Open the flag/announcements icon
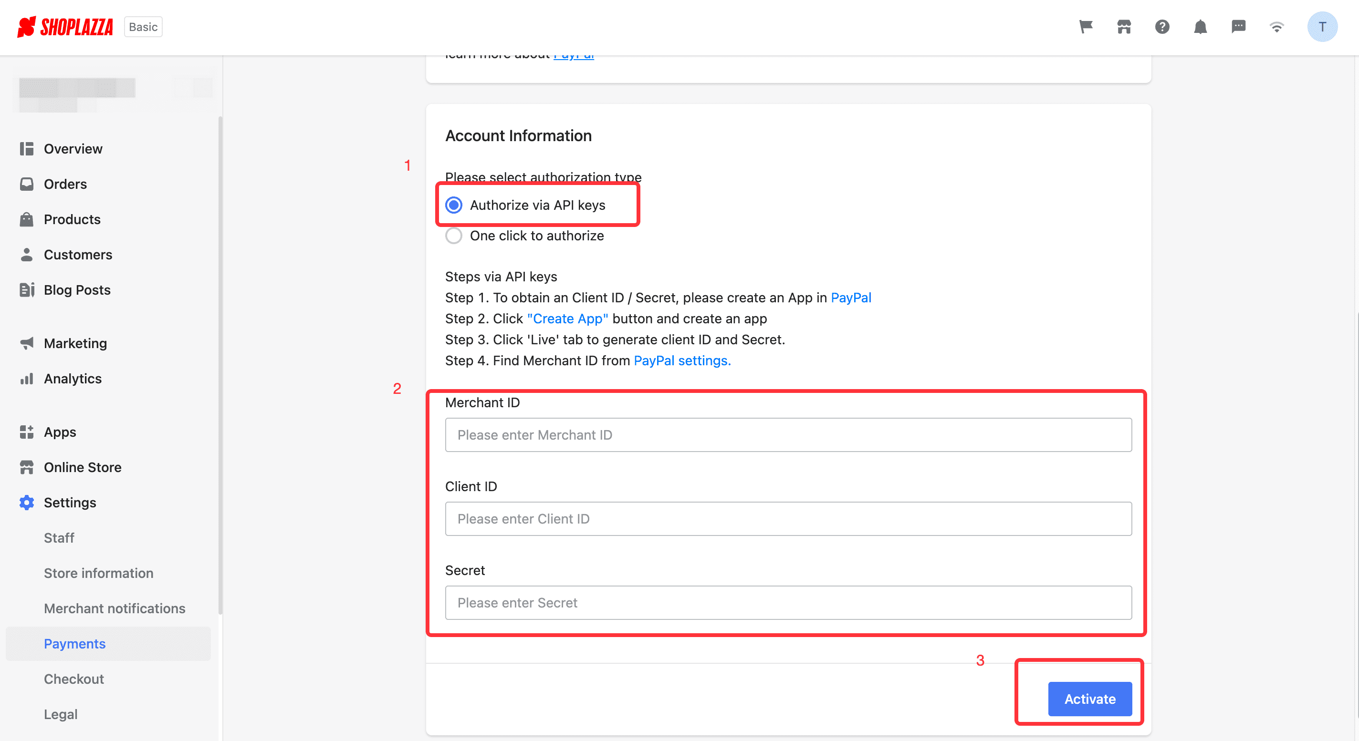The width and height of the screenshot is (1359, 741). [x=1087, y=27]
